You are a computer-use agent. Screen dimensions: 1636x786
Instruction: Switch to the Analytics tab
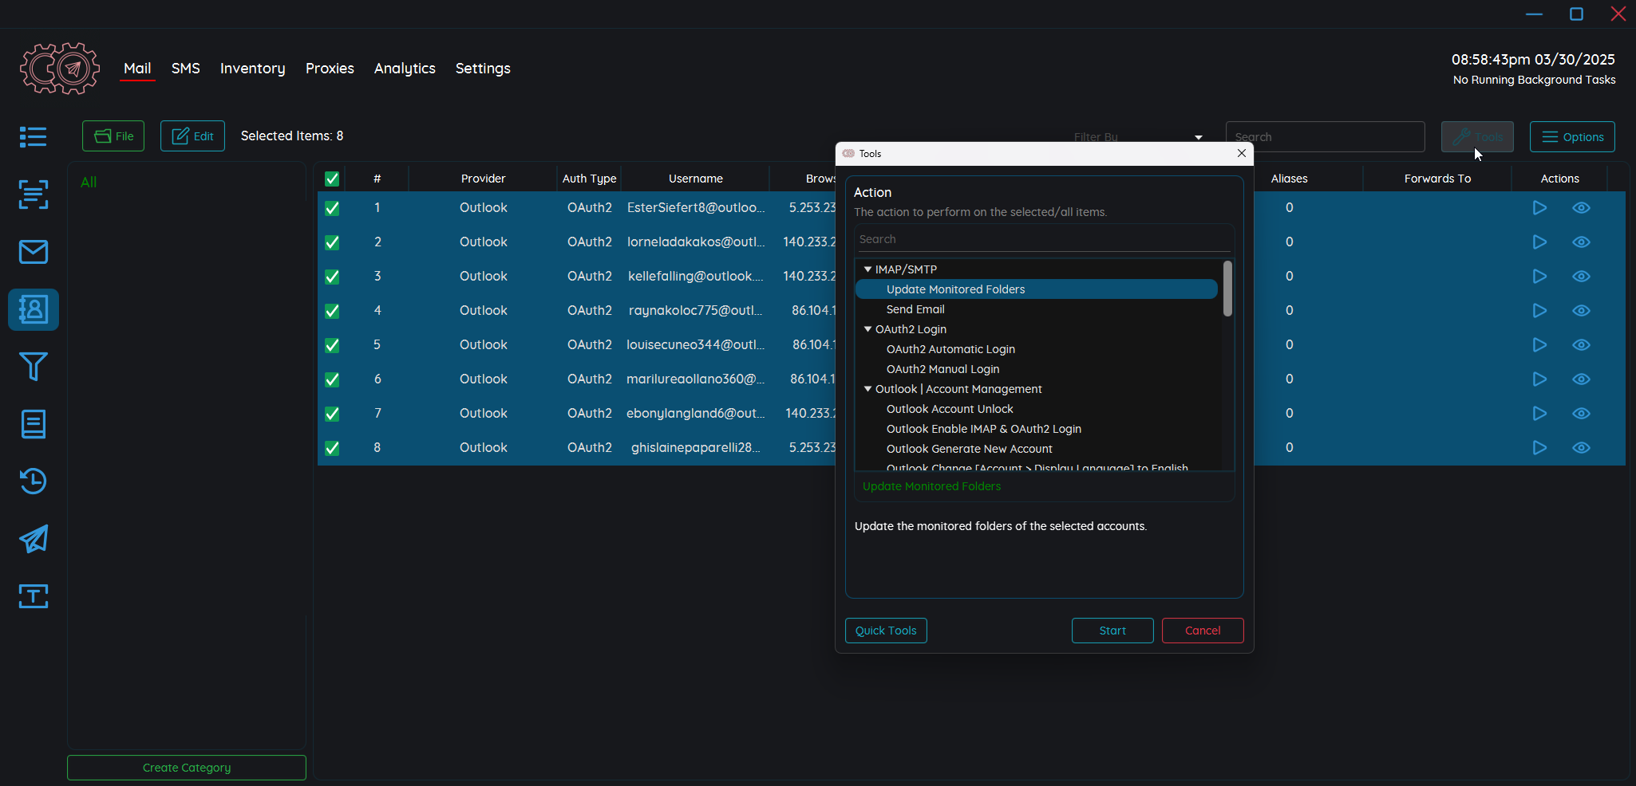pyautogui.click(x=405, y=69)
